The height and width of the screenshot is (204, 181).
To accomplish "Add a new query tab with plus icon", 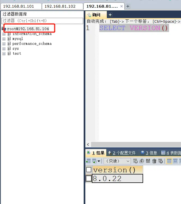I will pyautogui.click(x=110, y=15).
